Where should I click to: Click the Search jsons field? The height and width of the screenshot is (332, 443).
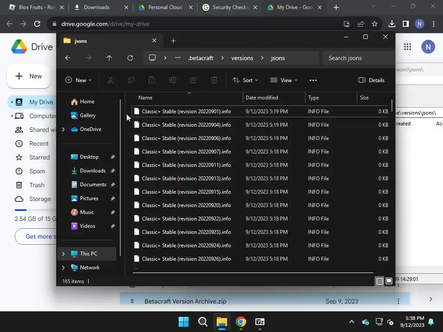[358, 58]
